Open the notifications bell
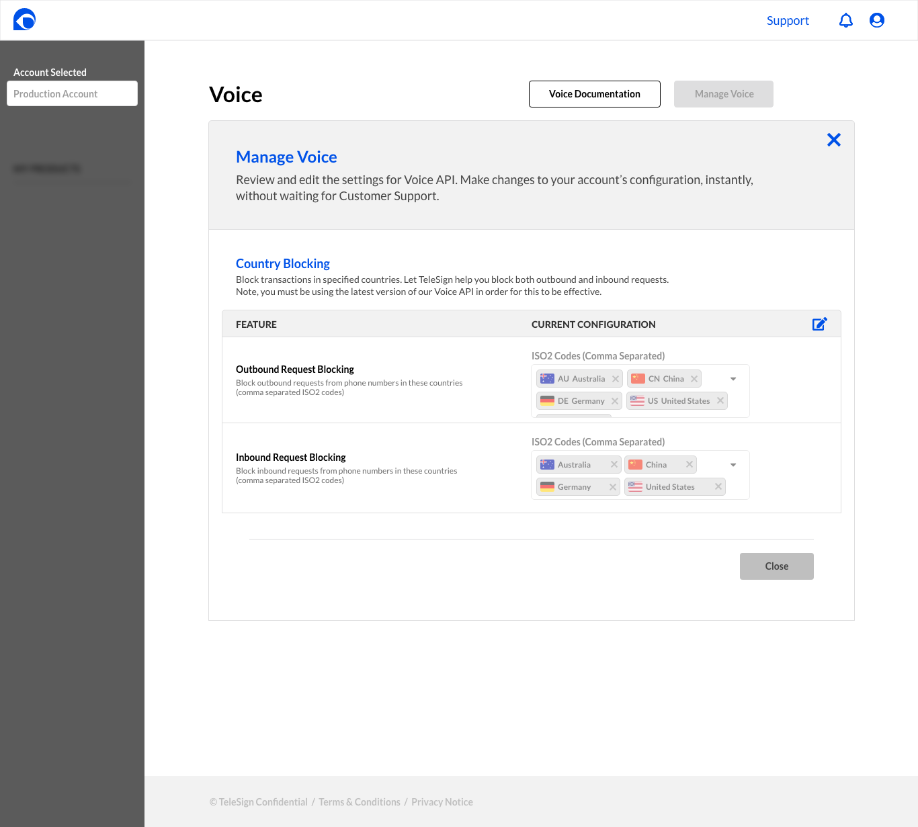The height and width of the screenshot is (827, 918). 846,20
